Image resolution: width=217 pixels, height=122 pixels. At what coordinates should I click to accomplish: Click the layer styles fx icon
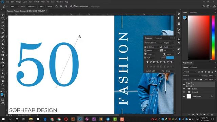[193, 115]
